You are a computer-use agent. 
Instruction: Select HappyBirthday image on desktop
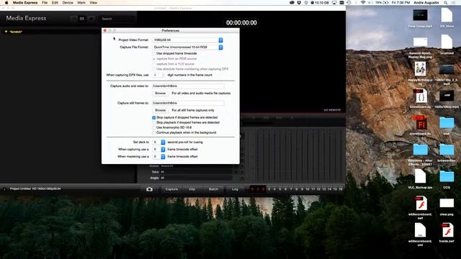point(420,69)
